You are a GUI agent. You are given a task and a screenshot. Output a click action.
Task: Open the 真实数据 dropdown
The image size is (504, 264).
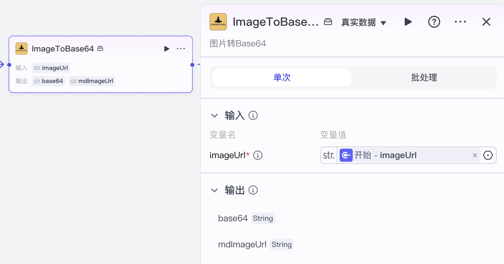tap(364, 22)
